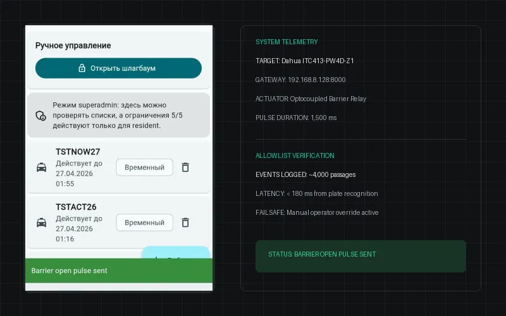The width and height of the screenshot is (506, 316).
Task: Click the TSTACT26 expiry date 27.04.2026 01:16
Action: tap(78, 229)
